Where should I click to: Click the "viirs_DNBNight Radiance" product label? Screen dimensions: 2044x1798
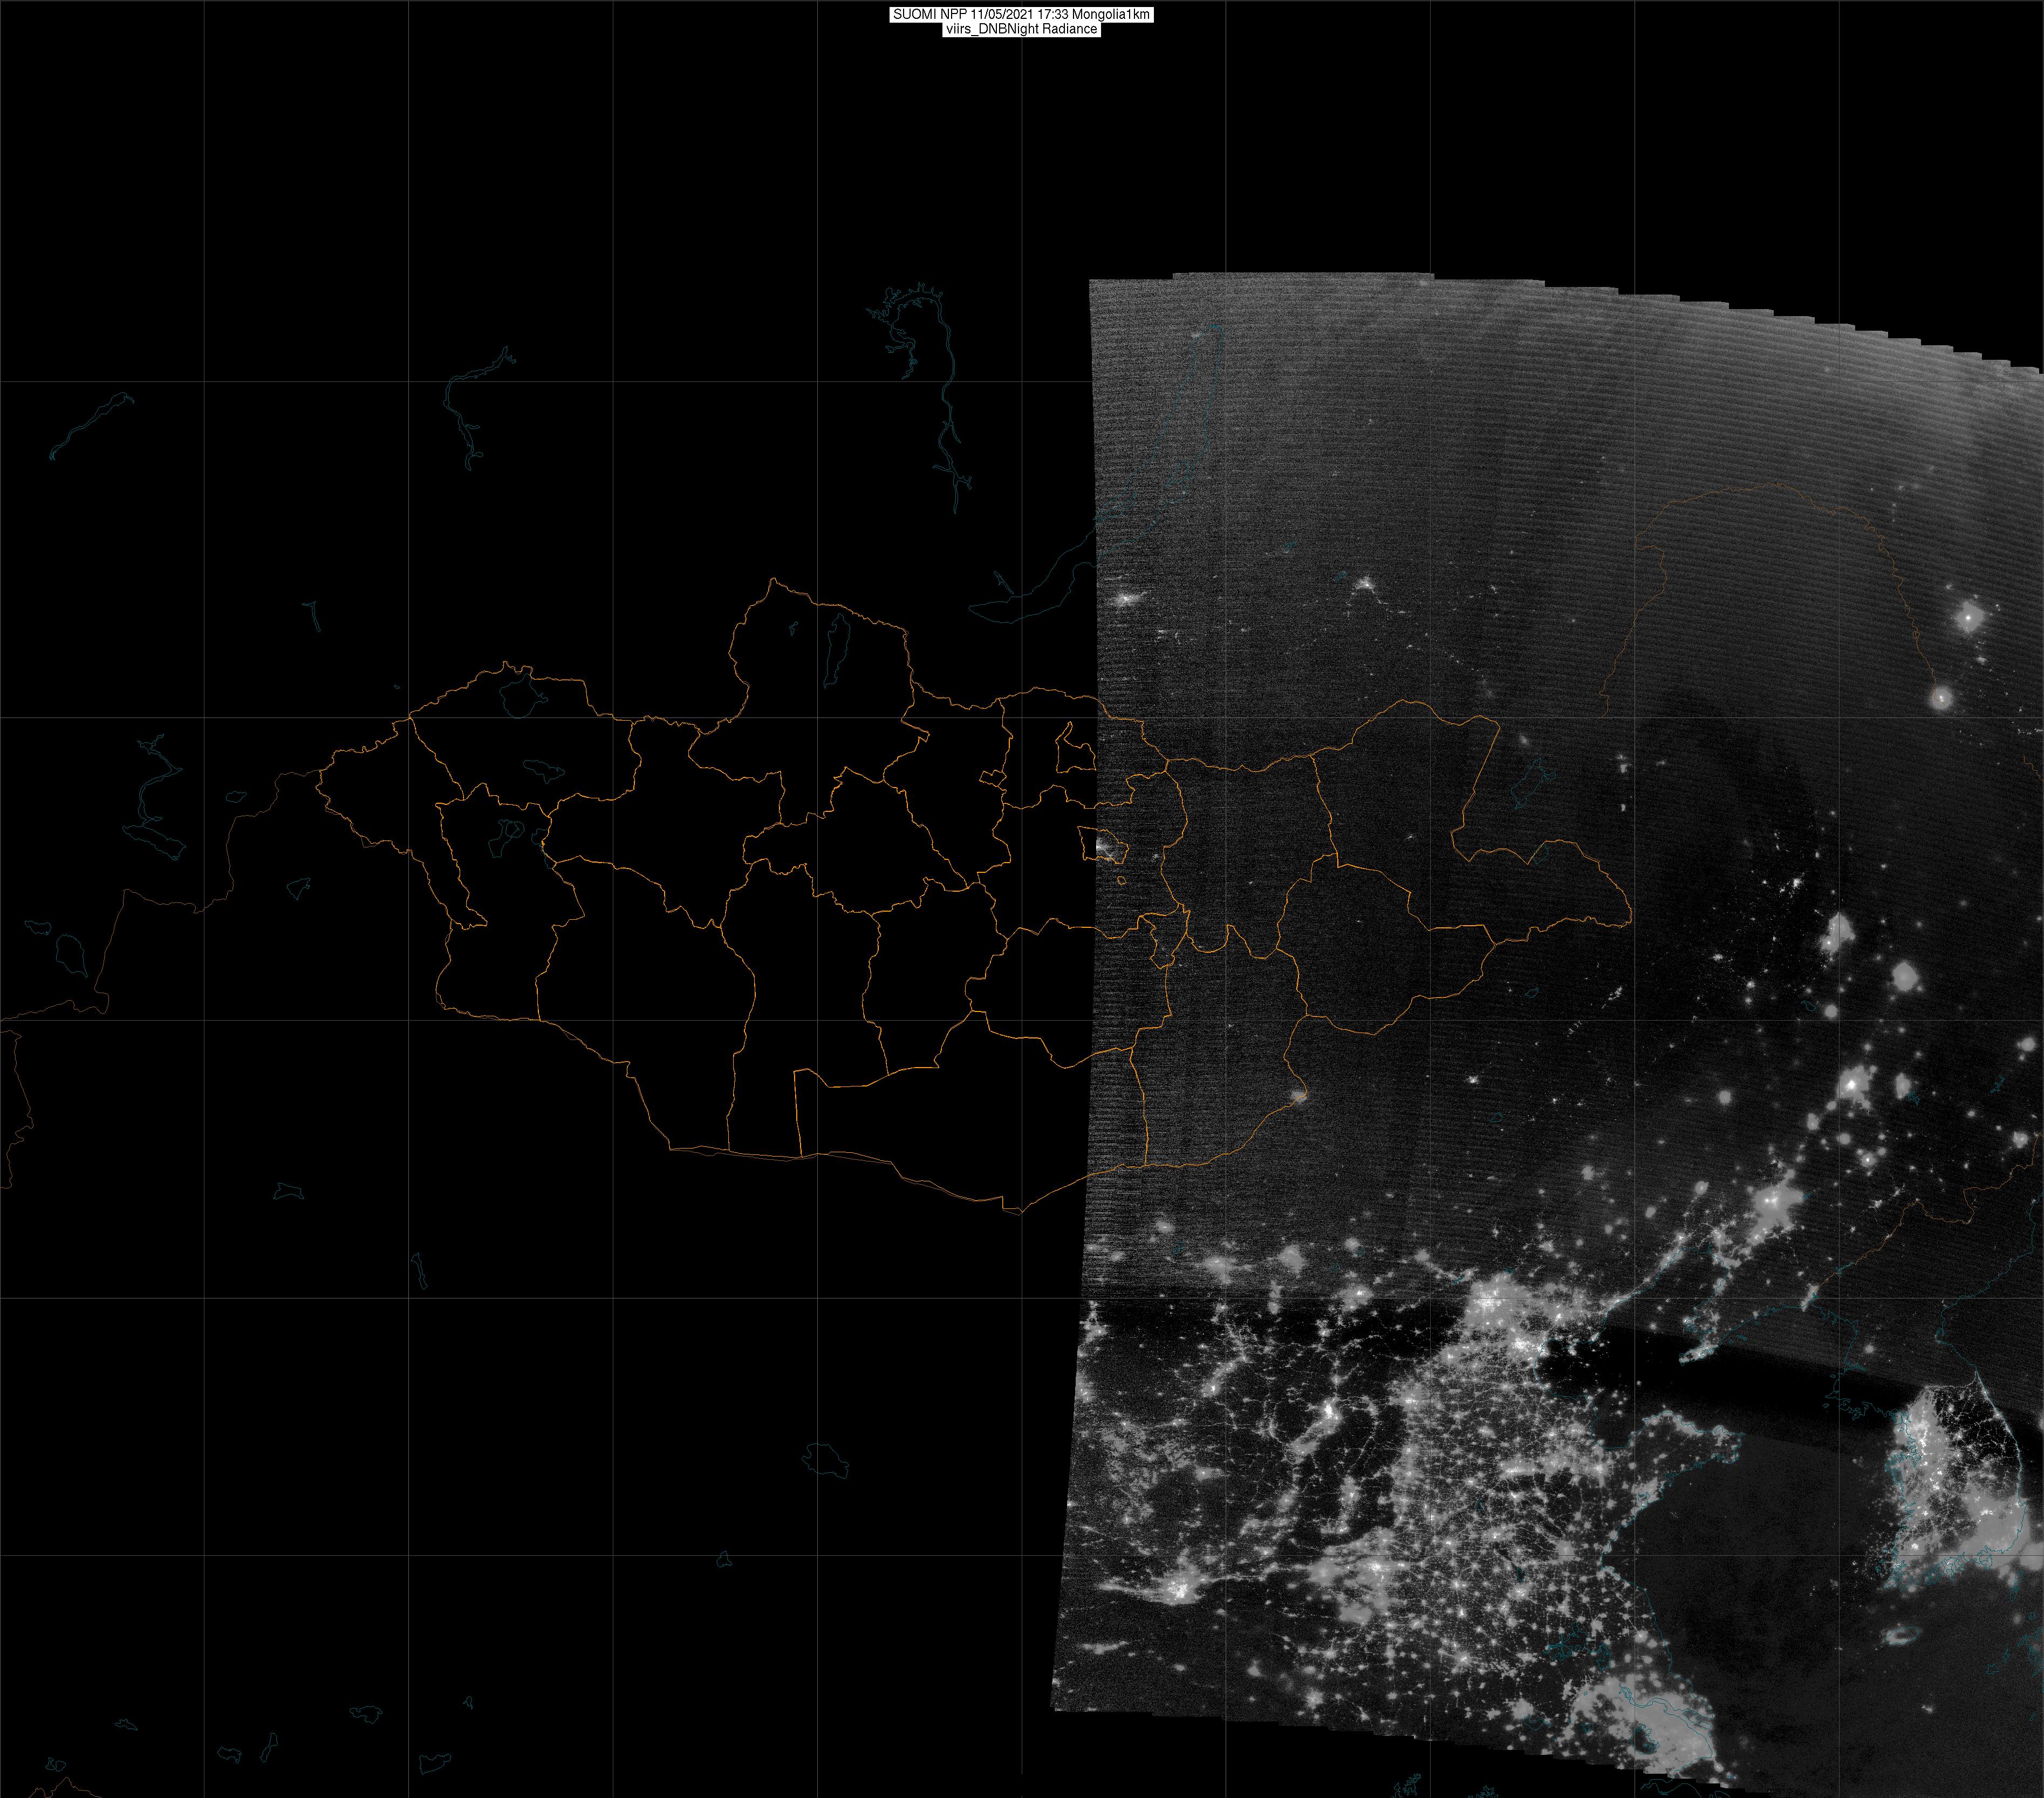1021,30
